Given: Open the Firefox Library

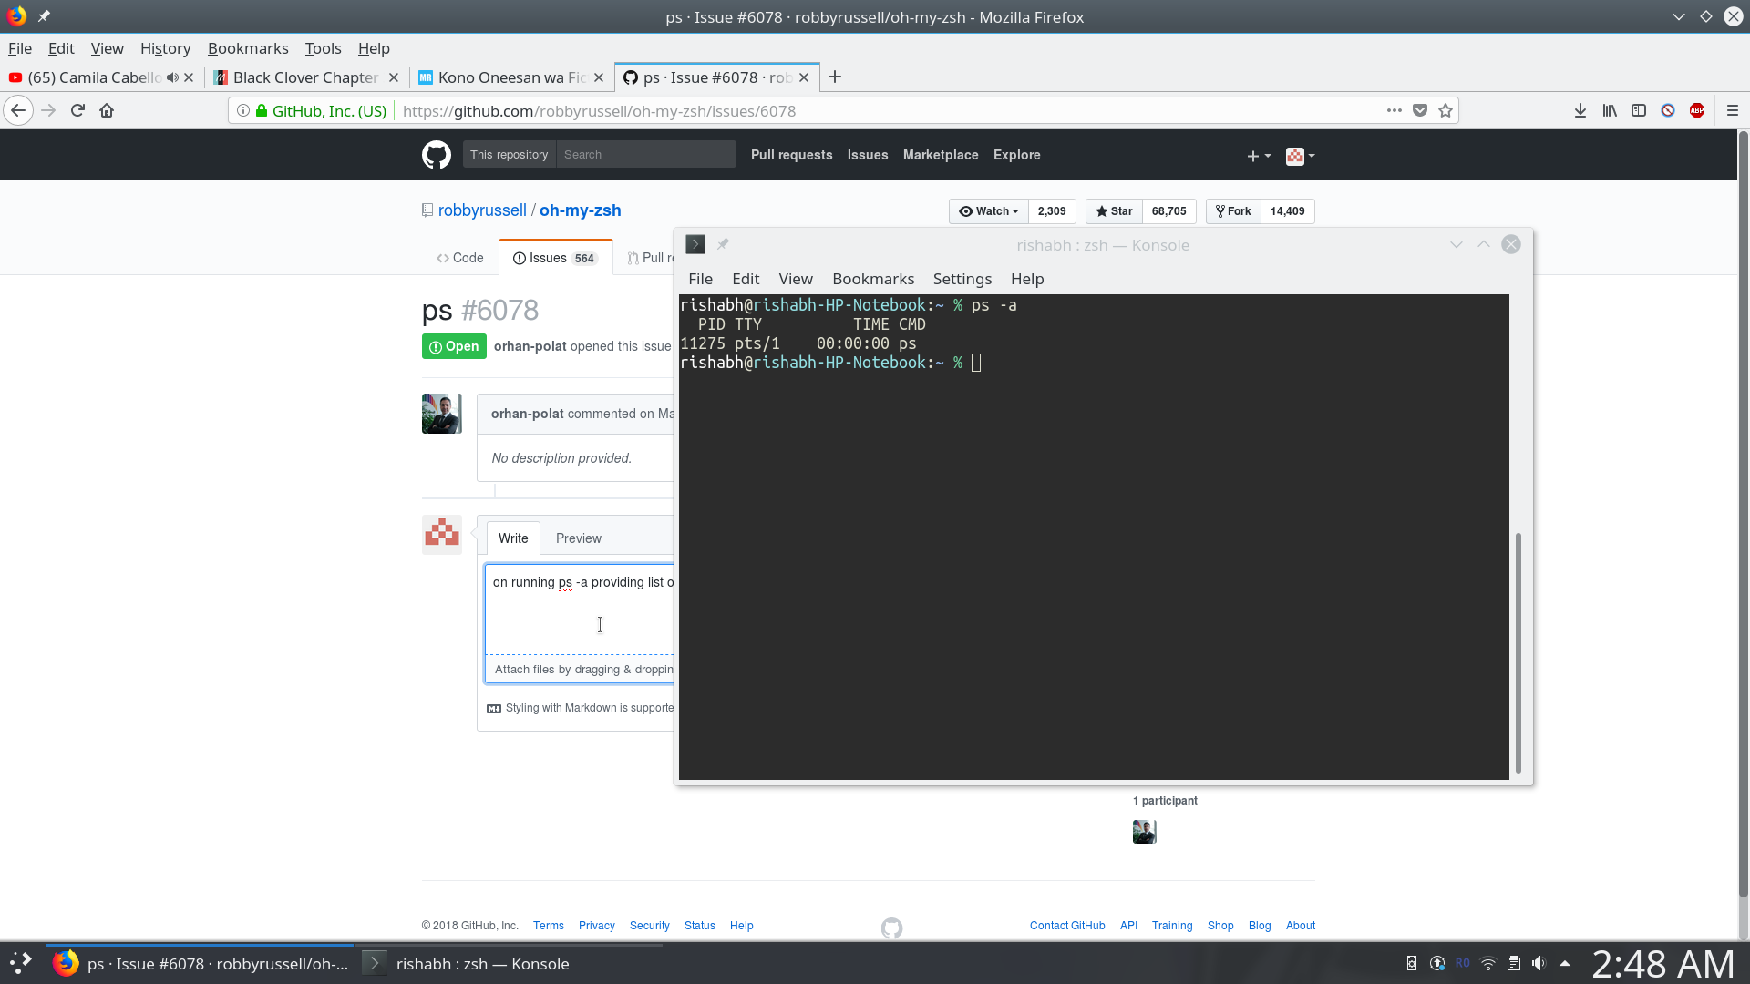Looking at the screenshot, I should 1610,109.
